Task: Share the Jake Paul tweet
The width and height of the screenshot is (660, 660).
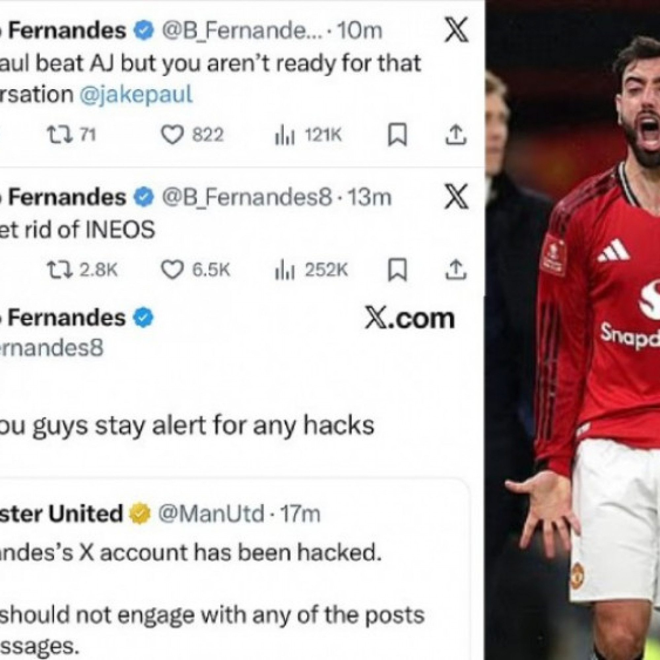Action: pos(456,135)
